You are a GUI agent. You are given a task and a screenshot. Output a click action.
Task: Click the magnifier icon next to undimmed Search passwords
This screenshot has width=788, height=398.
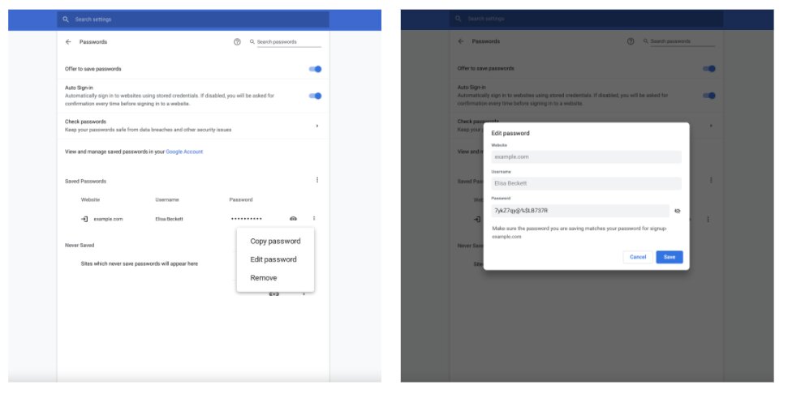coord(252,42)
